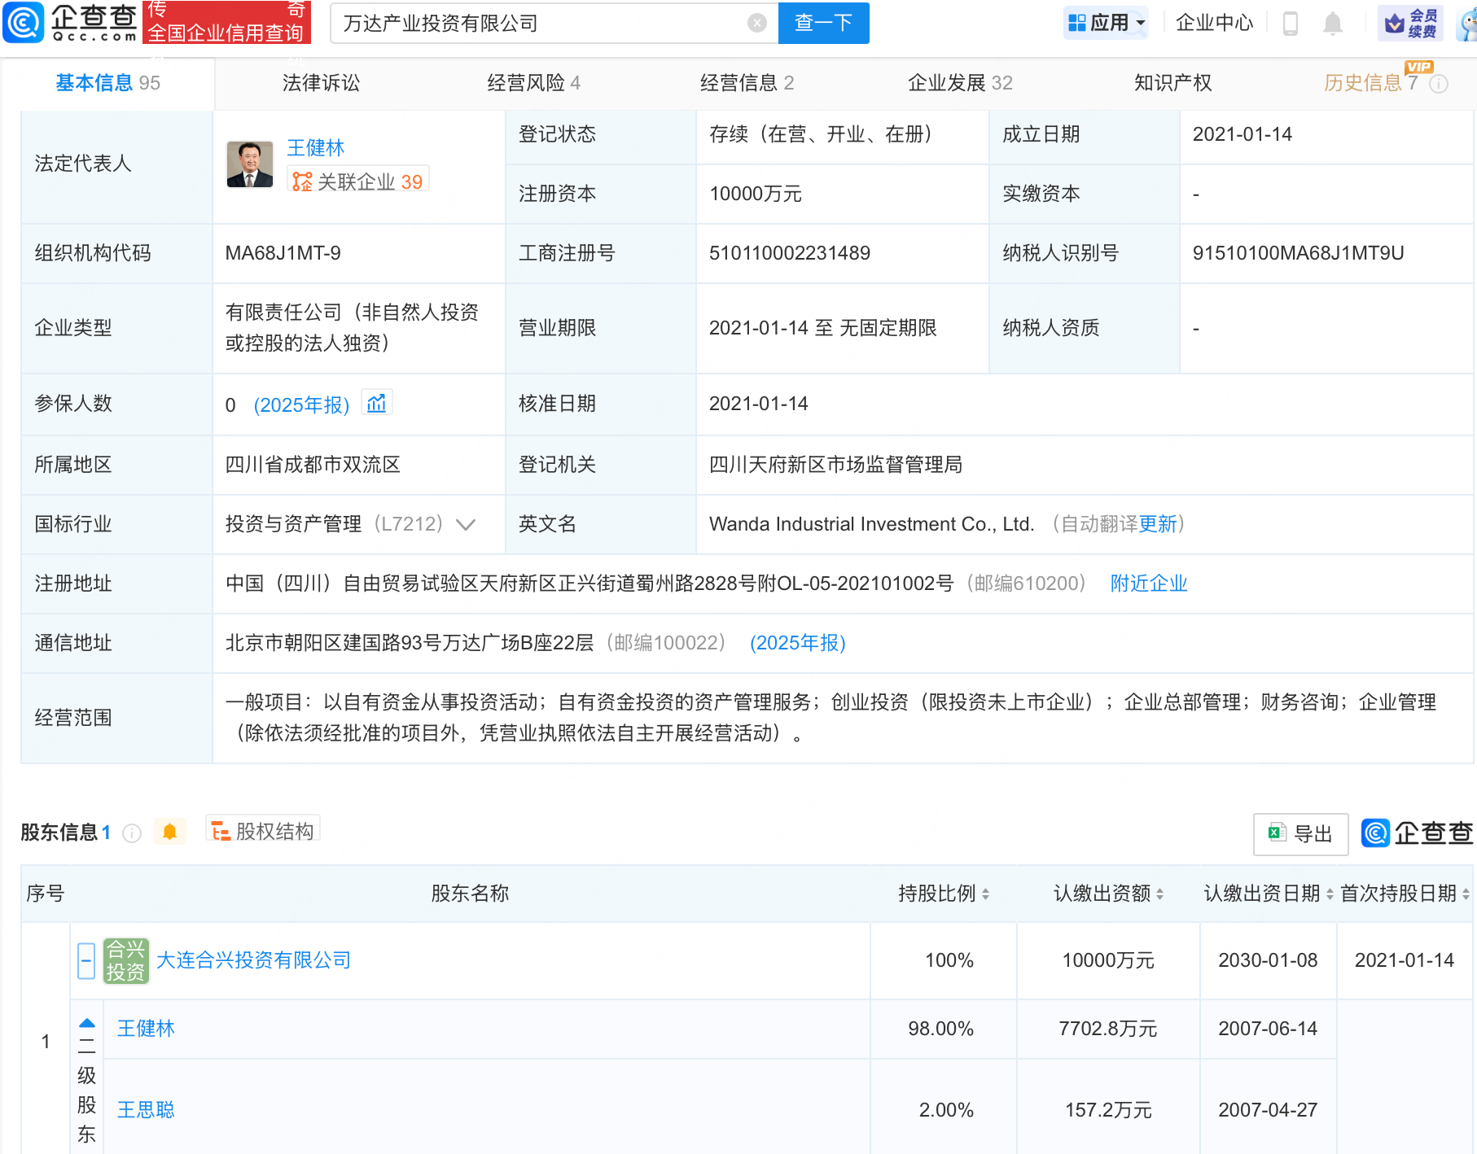Screen dimensions: 1477x1154
Task: Click the 7702.8万元 contribution amount
Action: point(1107,1029)
